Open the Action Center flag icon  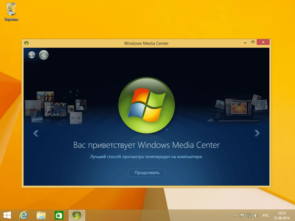242,215
